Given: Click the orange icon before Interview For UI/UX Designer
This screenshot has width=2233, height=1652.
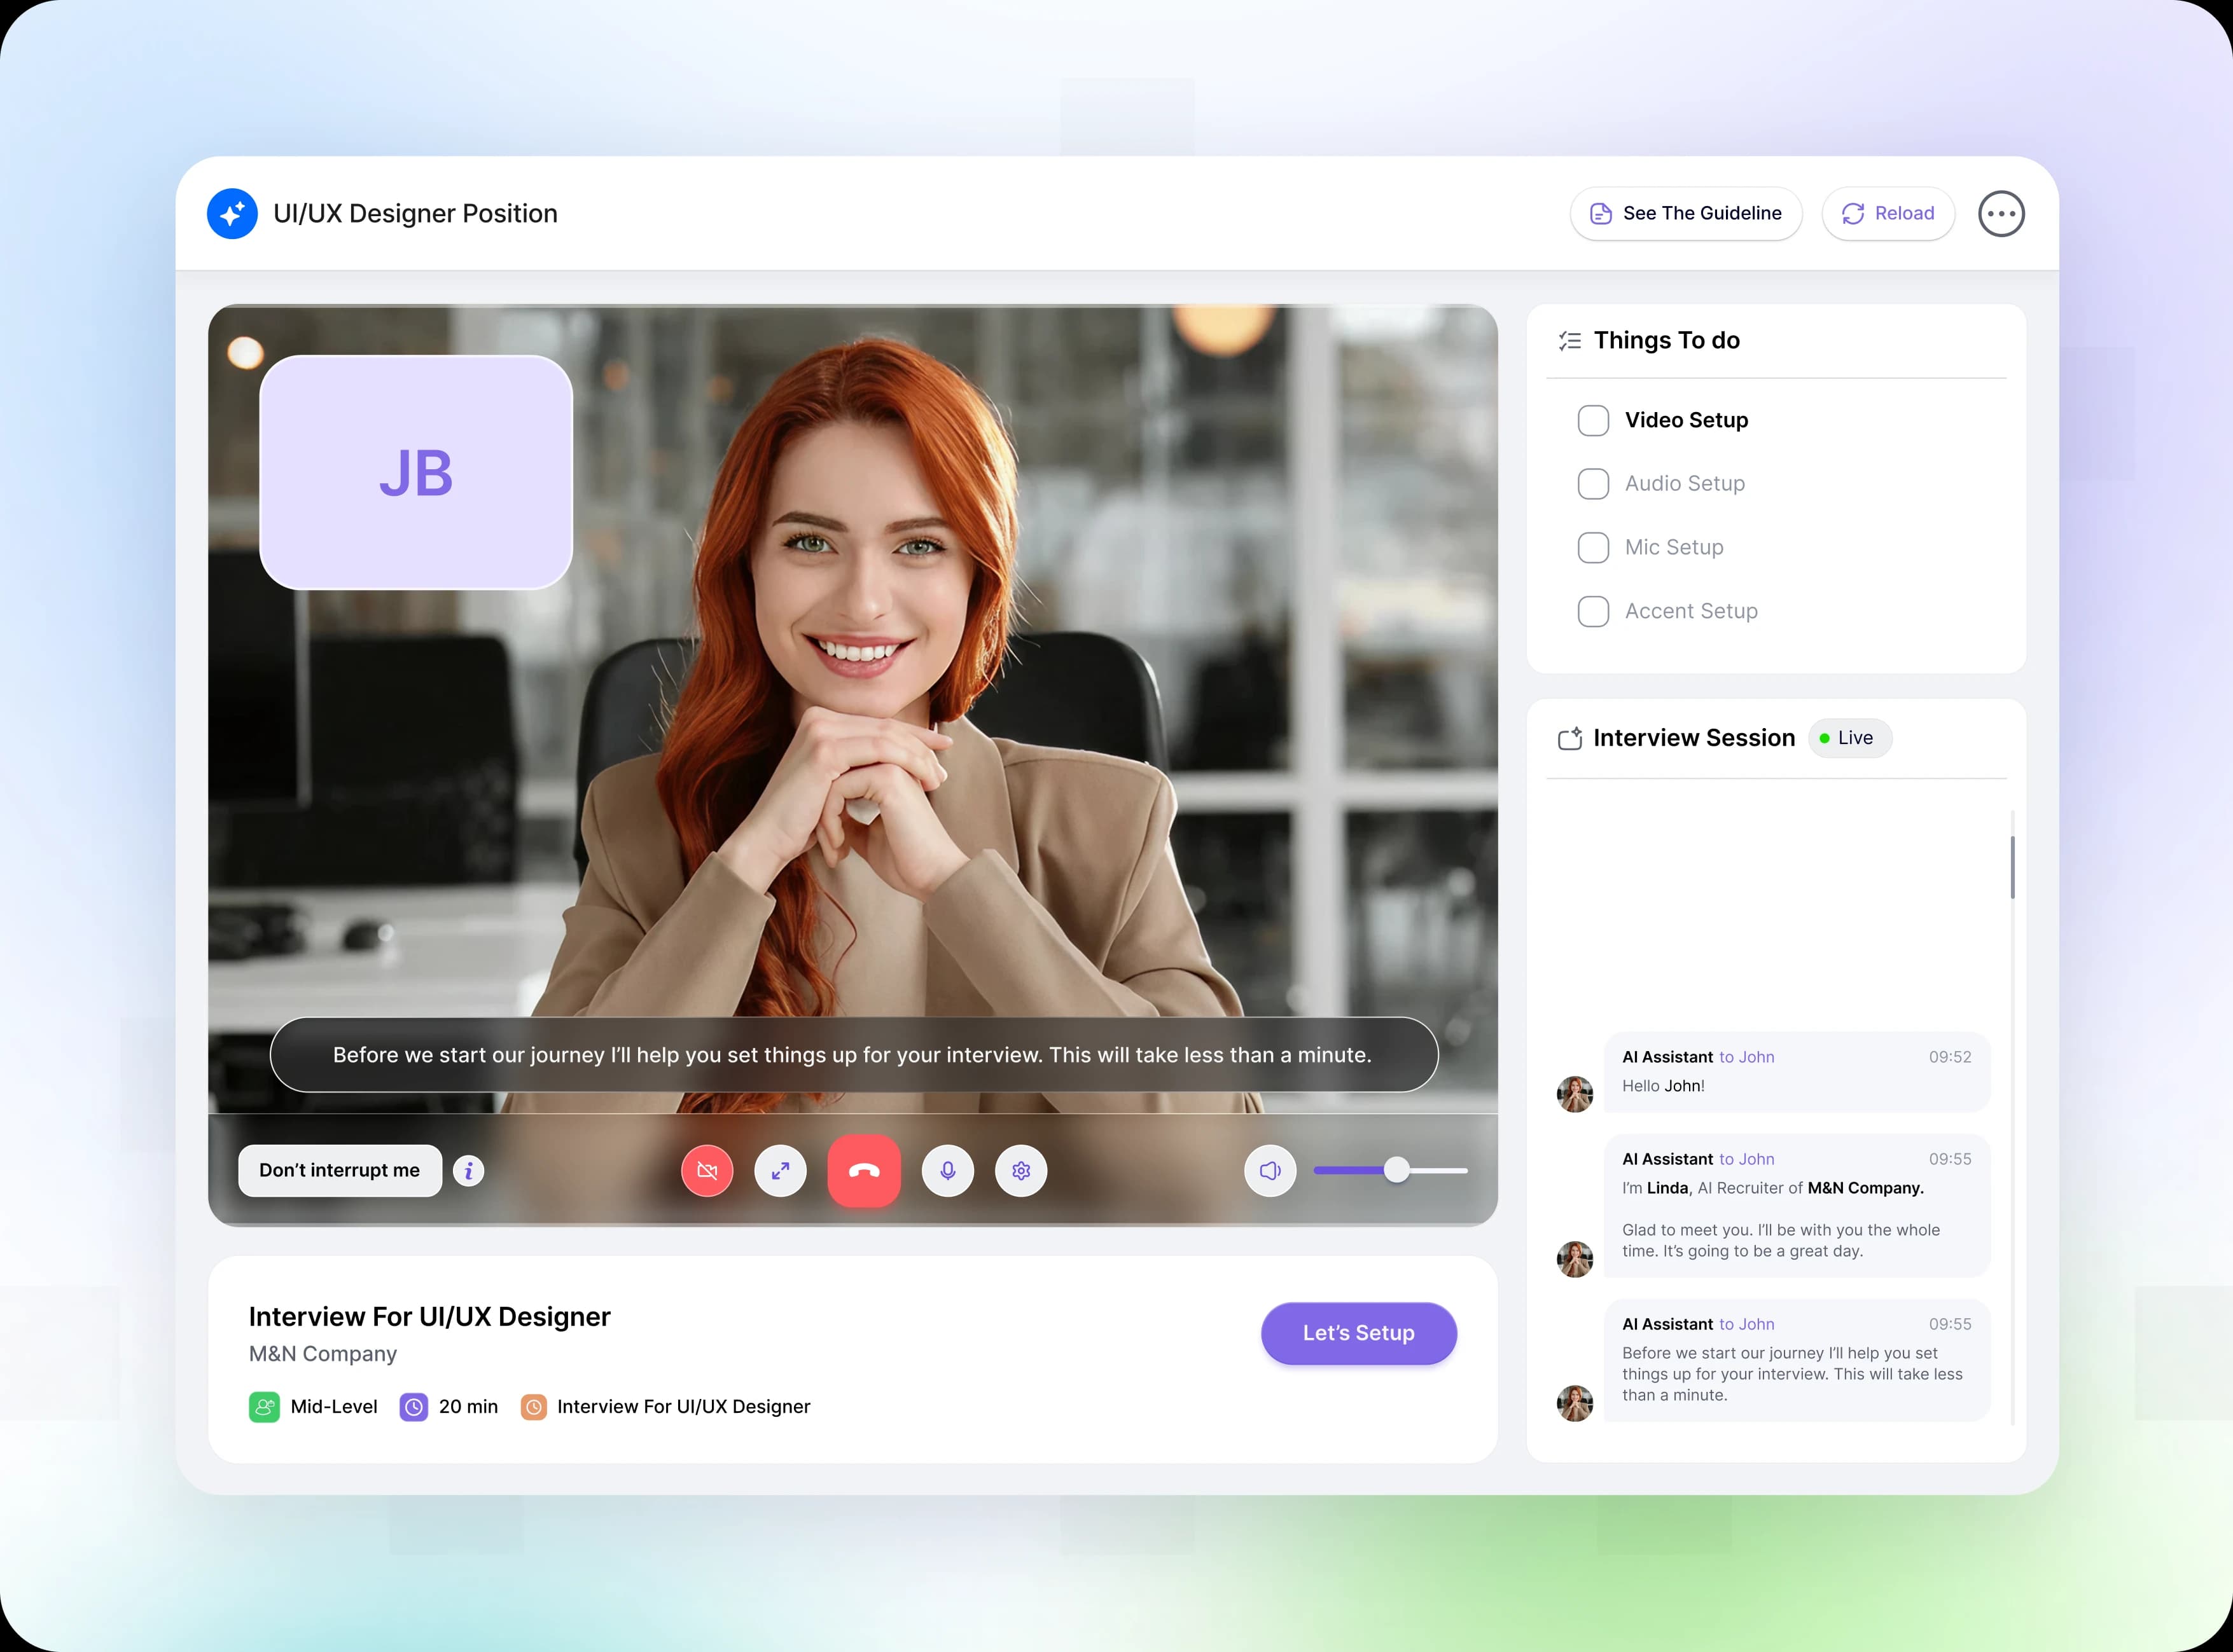Looking at the screenshot, I should coord(534,1407).
